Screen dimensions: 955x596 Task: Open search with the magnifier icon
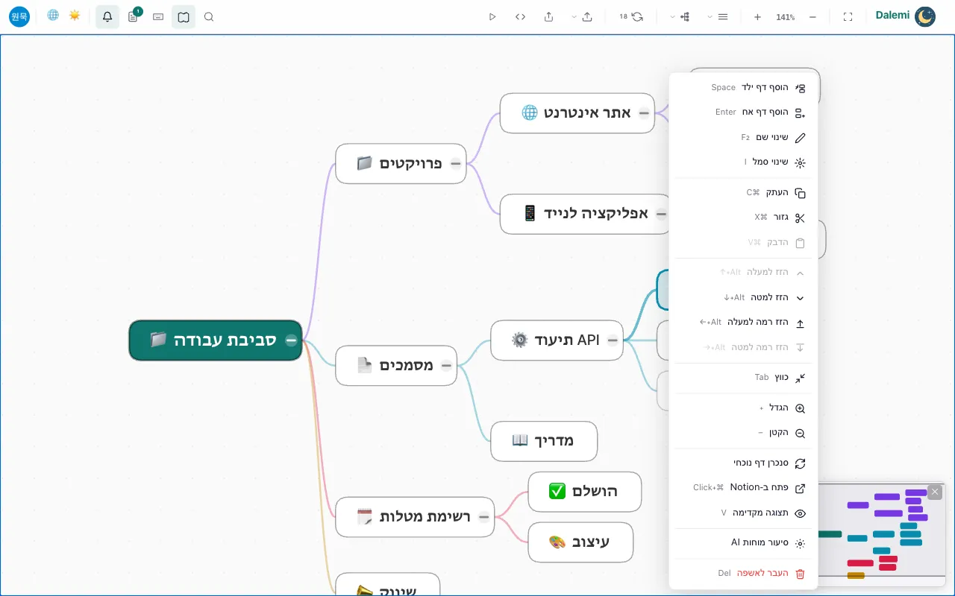[209, 16]
